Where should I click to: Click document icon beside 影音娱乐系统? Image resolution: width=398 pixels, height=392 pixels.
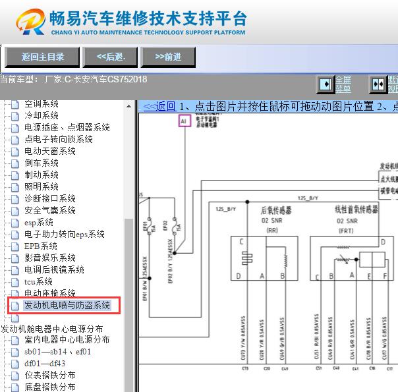pyautogui.click(x=15, y=258)
